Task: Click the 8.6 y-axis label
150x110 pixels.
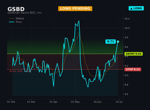Action: tap(126, 94)
